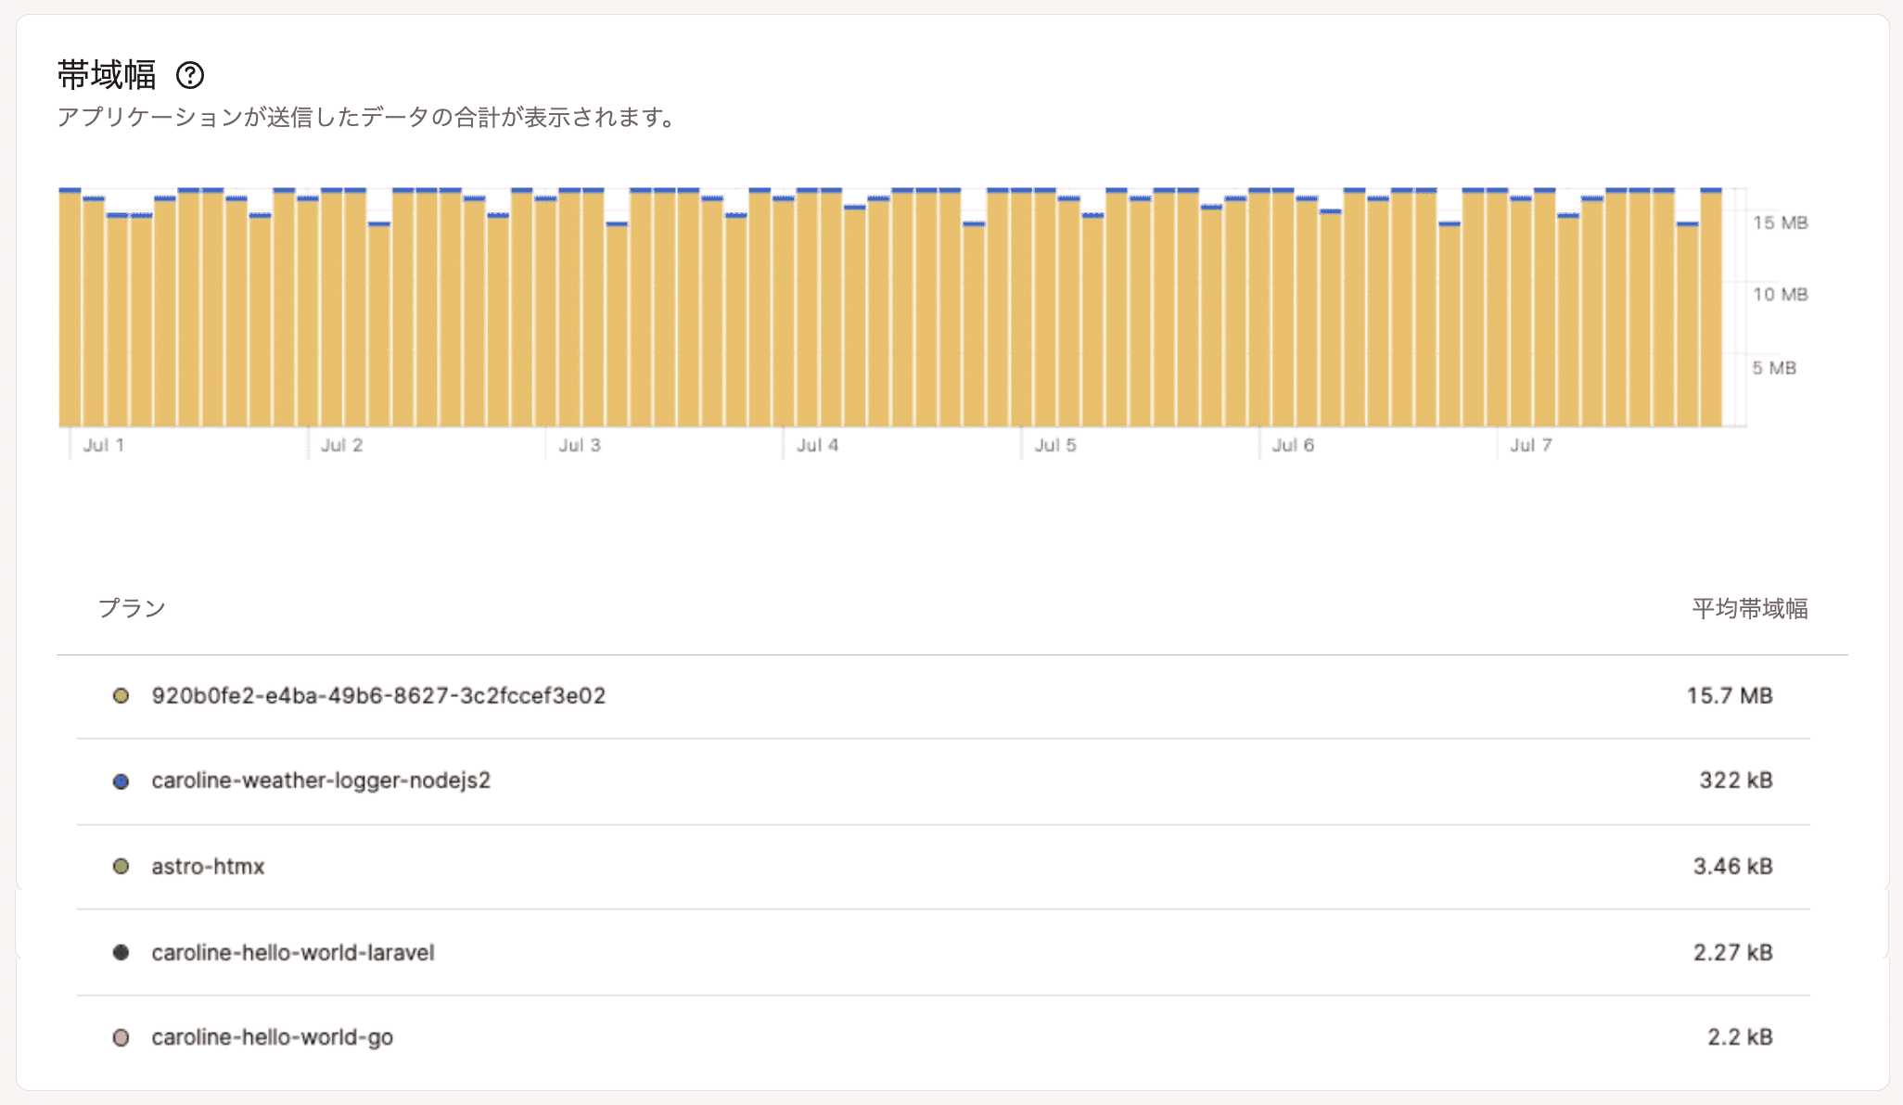The width and height of the screenshot is (1903, 1105).
Task: Select the astro-htmx plan name
Action: (208, 867)
